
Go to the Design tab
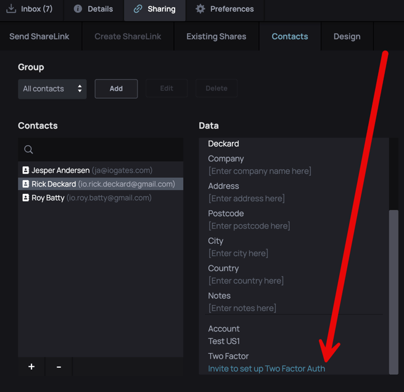pos(347,36)
